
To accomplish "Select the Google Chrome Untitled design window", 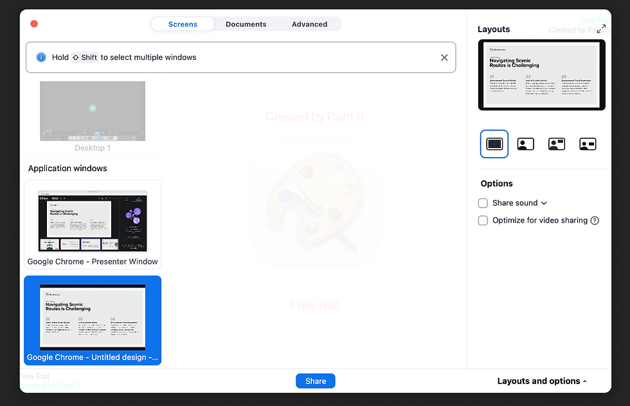I will click(x=93, y=320).
